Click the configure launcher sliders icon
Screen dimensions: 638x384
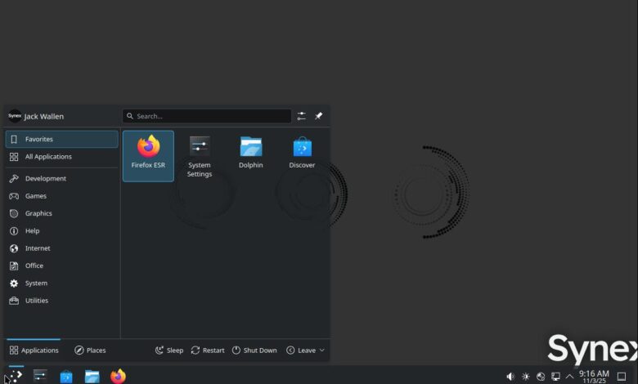(x=302, y=116)
